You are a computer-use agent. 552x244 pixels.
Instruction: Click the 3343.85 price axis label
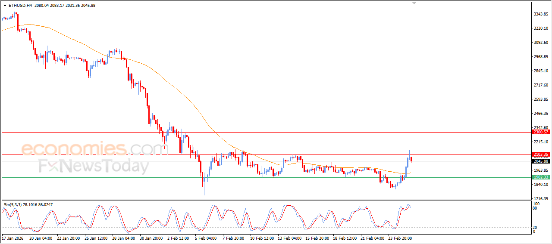click(x=540, y=14)
